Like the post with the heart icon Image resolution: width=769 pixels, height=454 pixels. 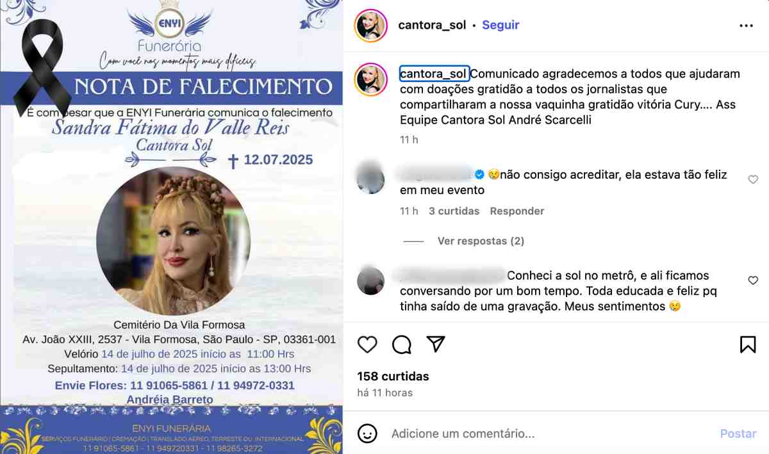367,345
